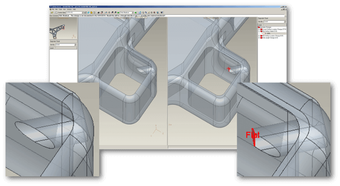The width and height of the screenshot is (340, 186).
Task: Click the part thumbnail preview in left panel
Action: tap(63, 28)
